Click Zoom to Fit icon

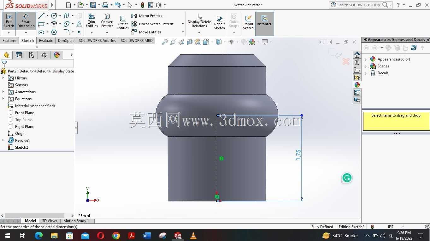(165, 42)
